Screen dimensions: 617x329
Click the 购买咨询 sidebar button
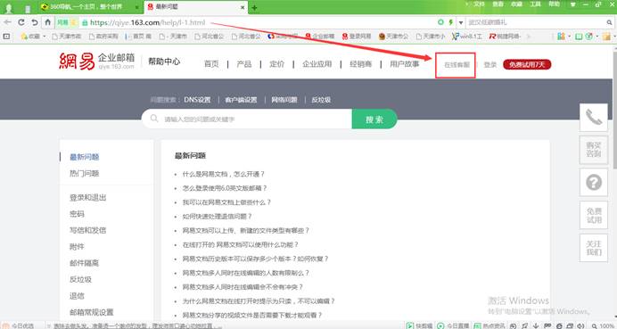tap(594, 150)
